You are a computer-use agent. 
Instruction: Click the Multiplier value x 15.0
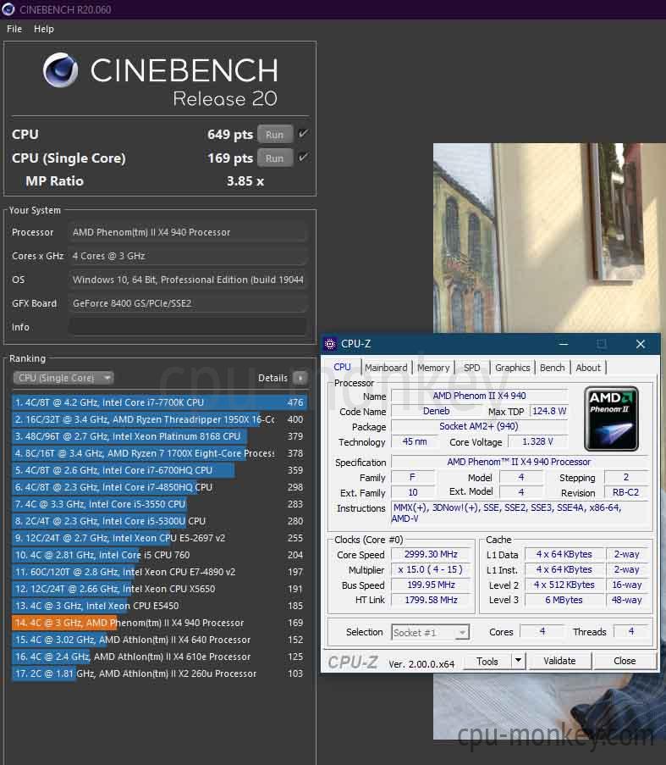(432, 569)
